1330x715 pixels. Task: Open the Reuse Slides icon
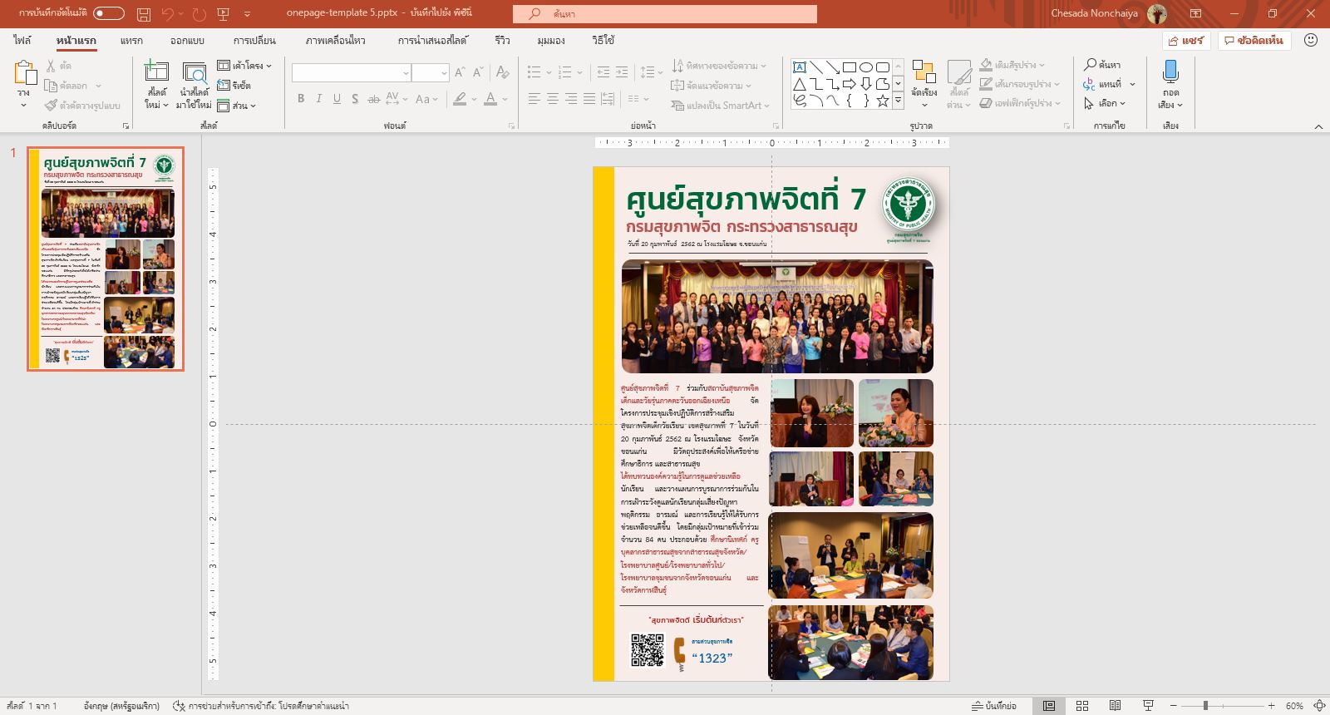coord(195,72)
